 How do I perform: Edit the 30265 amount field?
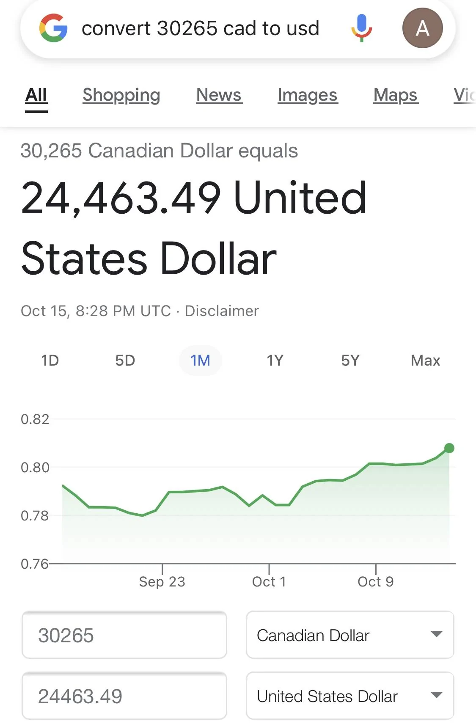click(124, 635)
